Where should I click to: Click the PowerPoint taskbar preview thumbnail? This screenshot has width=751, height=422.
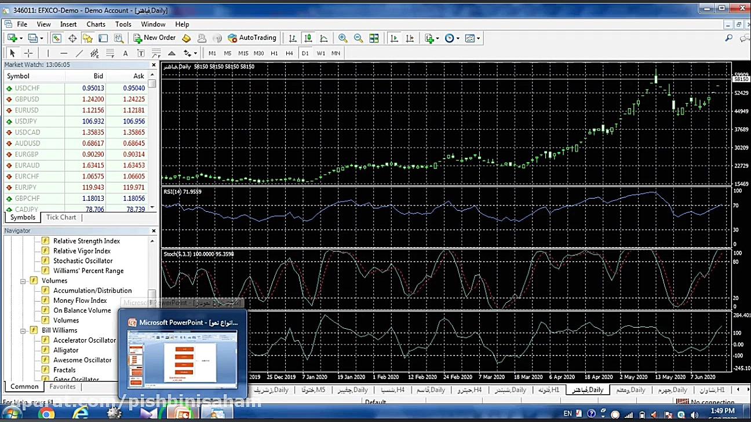(x=183, y=359)
